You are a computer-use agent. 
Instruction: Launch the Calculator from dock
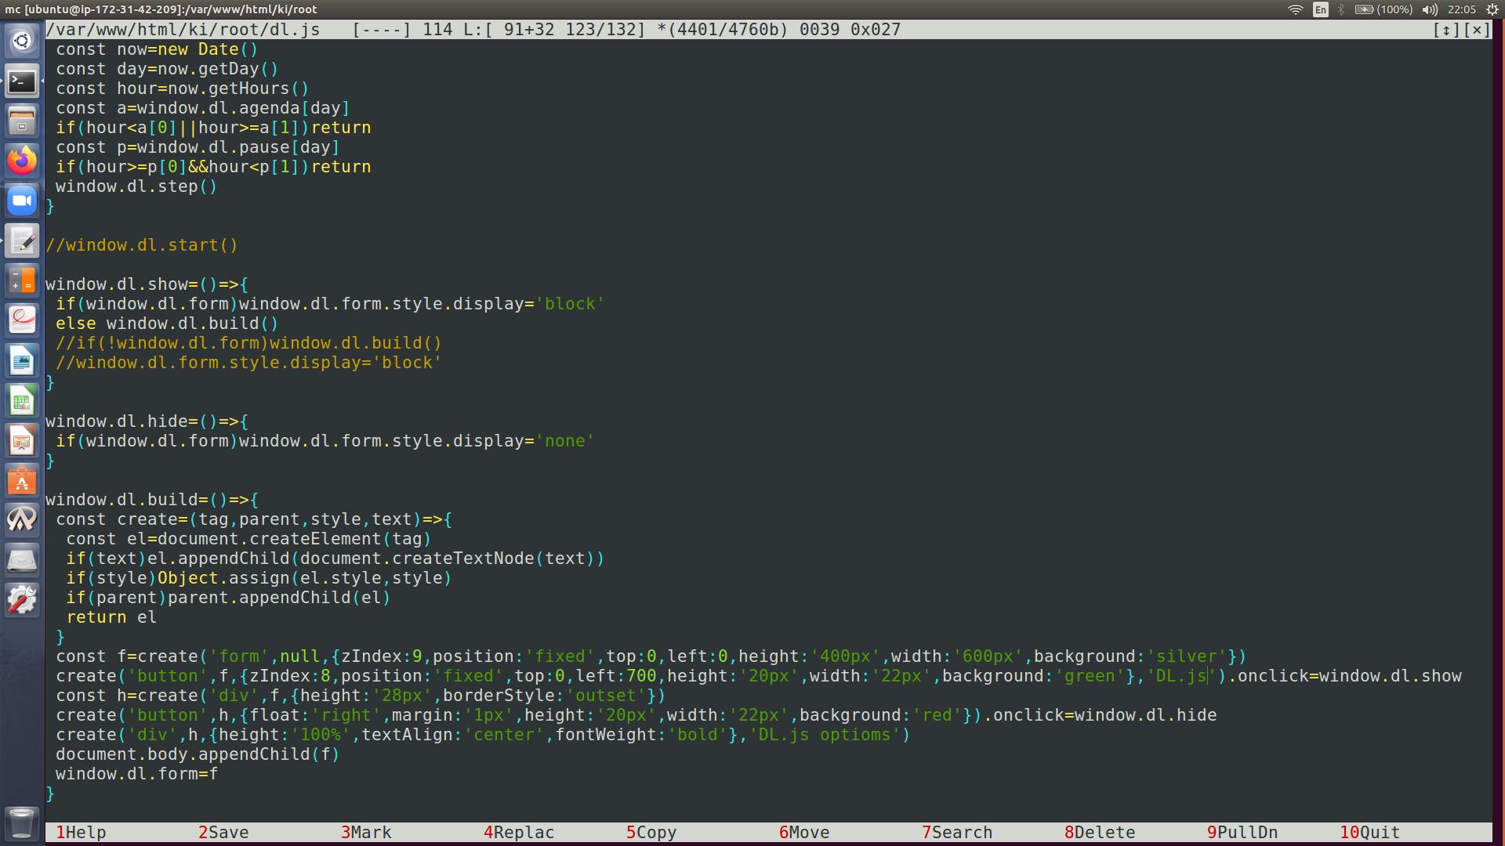pyautogui.click(x=22, y=281)
